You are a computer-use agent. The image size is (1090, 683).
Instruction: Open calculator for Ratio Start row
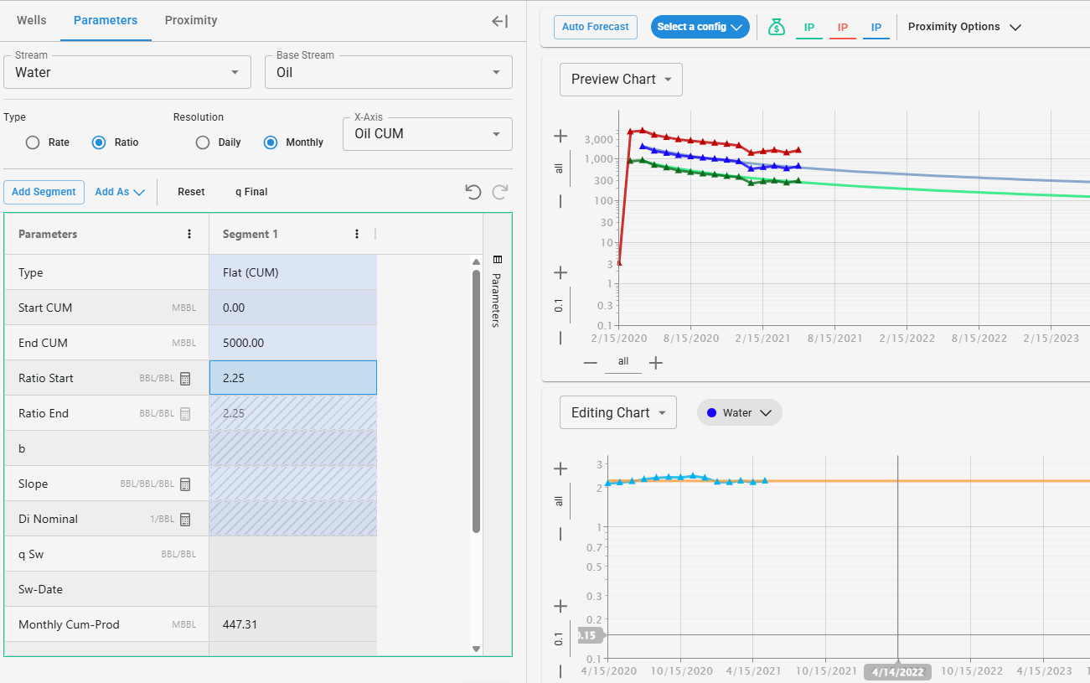pos(185,379)
